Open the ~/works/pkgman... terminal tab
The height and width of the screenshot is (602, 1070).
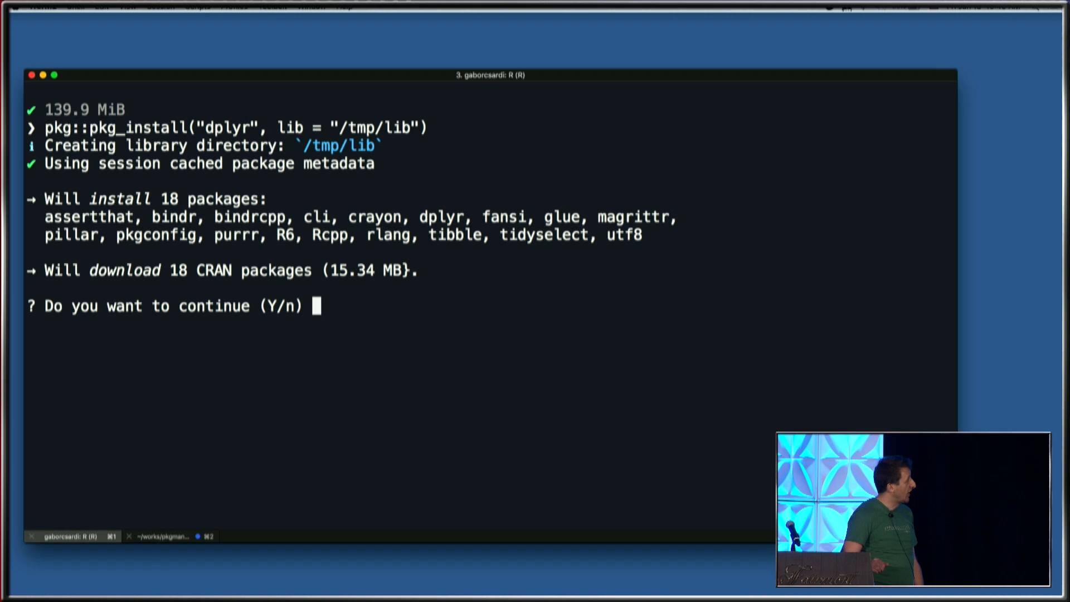(163, 537)
